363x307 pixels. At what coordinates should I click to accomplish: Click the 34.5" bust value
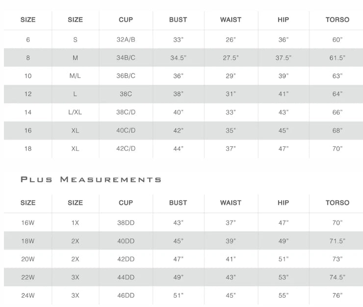tap(178, 58)
